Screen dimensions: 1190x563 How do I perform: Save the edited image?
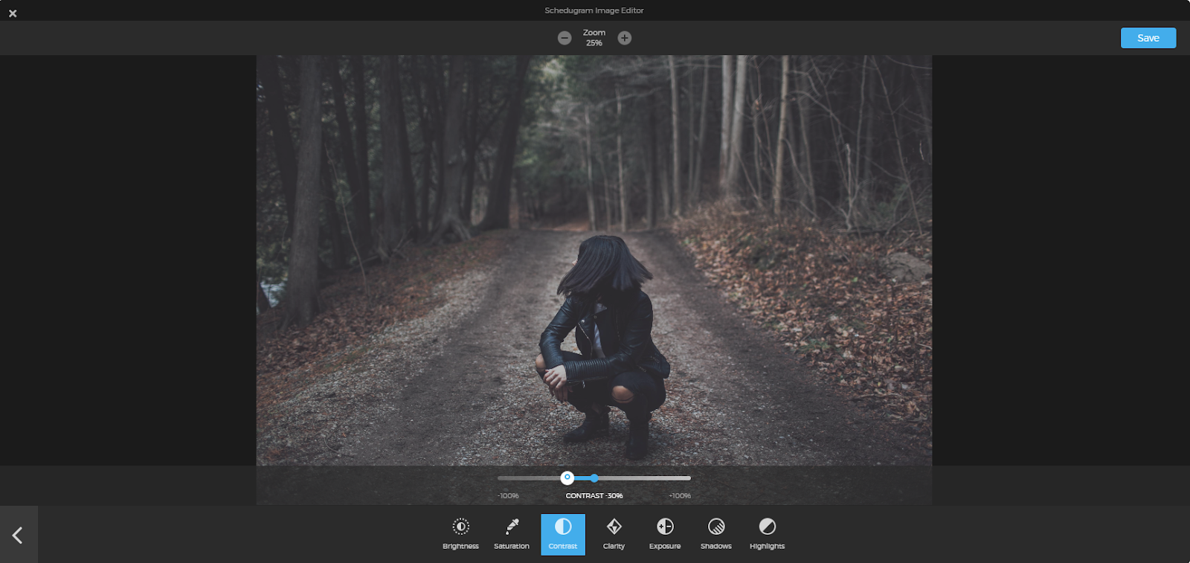(x=1148, y=38)
